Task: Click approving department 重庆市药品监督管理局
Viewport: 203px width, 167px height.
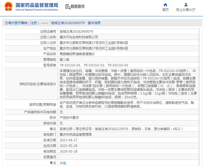Action: pos(75,134)
